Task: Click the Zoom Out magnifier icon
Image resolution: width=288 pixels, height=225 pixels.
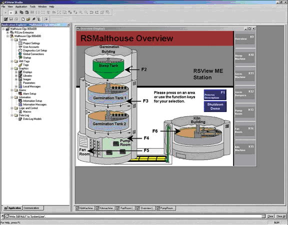Action: (86, 13)
